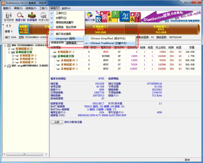Open the 硬碟(D) menu
Viewport: 203px width, 163px height.
[19, 8]
